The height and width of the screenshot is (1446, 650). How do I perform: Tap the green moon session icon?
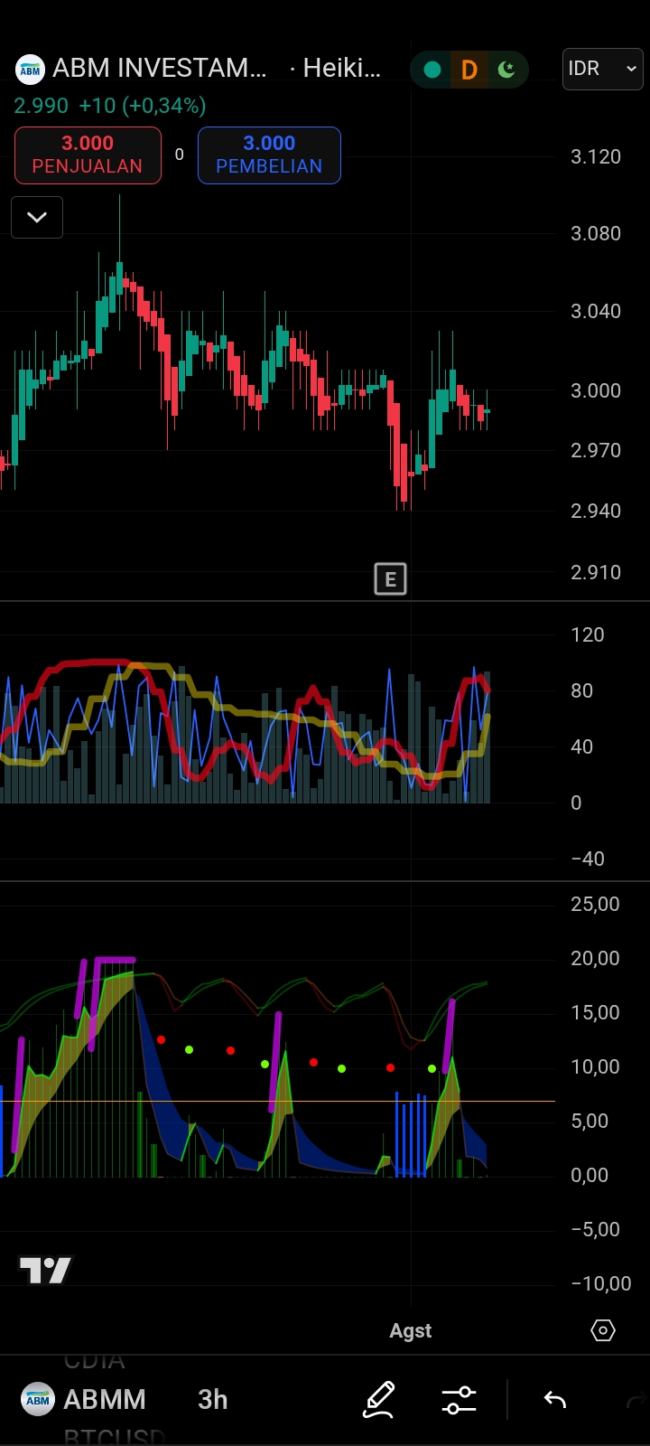point(506,70)
